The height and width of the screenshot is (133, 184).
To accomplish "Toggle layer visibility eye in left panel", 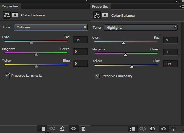I will [73, 128].
